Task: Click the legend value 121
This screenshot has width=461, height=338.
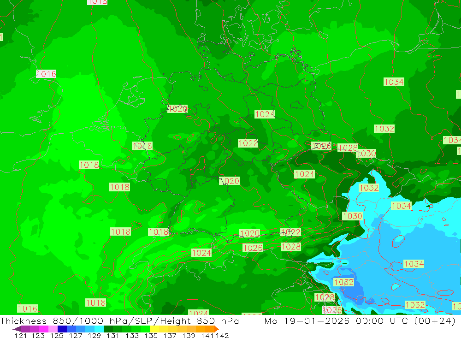Action: point(21,335)
